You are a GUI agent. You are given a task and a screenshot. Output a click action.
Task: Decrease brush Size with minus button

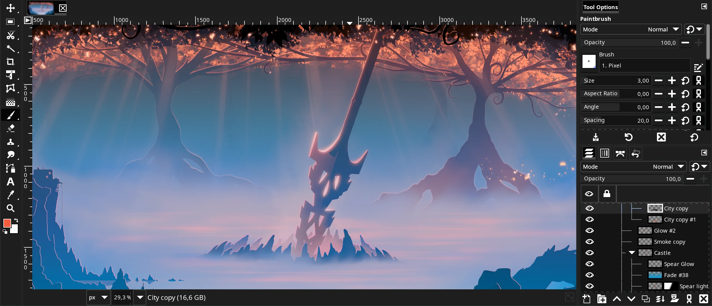pos(658,81)
